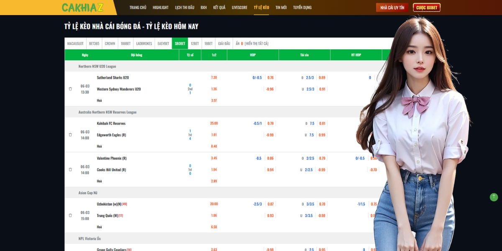Click the Northern NSW U20 League heading
502x251 pixels.
[x=97, y=66]
